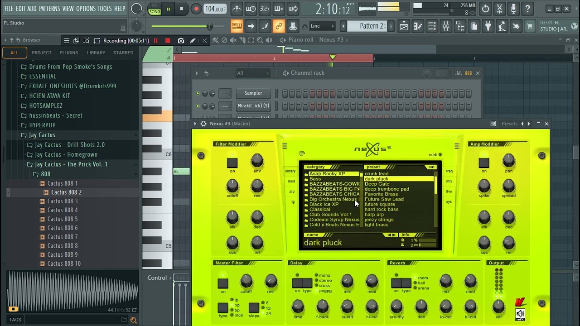Image resolution: width=580 pixels, height=326 pixels.
Task: Click the one-click audio recording microphone
Action: 513,9
